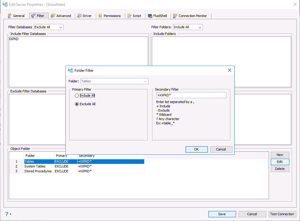This screenshot has width=300, height=221.
Task: Select the System Tables row
Action: coord(77,166)
